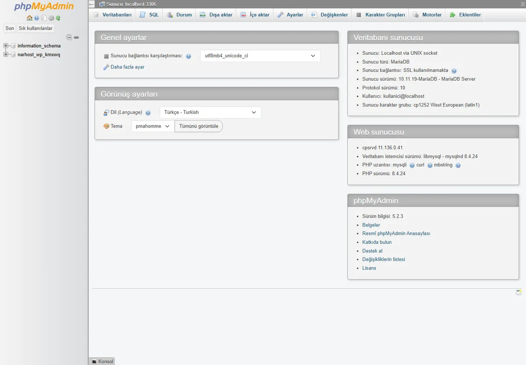Open help icon beside Sunucu bağlantısı karşılaştırması
526x365 pixels.
pos(188,57)
